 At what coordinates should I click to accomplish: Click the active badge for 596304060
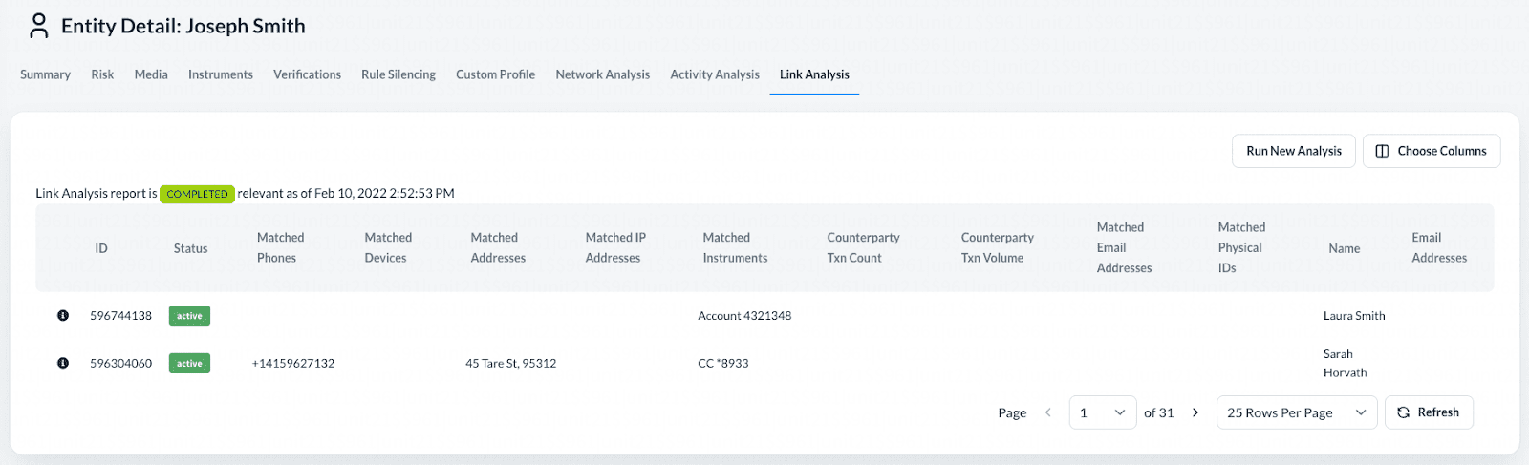(x=189, y=364)
